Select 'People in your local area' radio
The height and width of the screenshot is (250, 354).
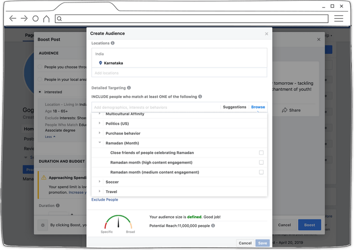40,79
